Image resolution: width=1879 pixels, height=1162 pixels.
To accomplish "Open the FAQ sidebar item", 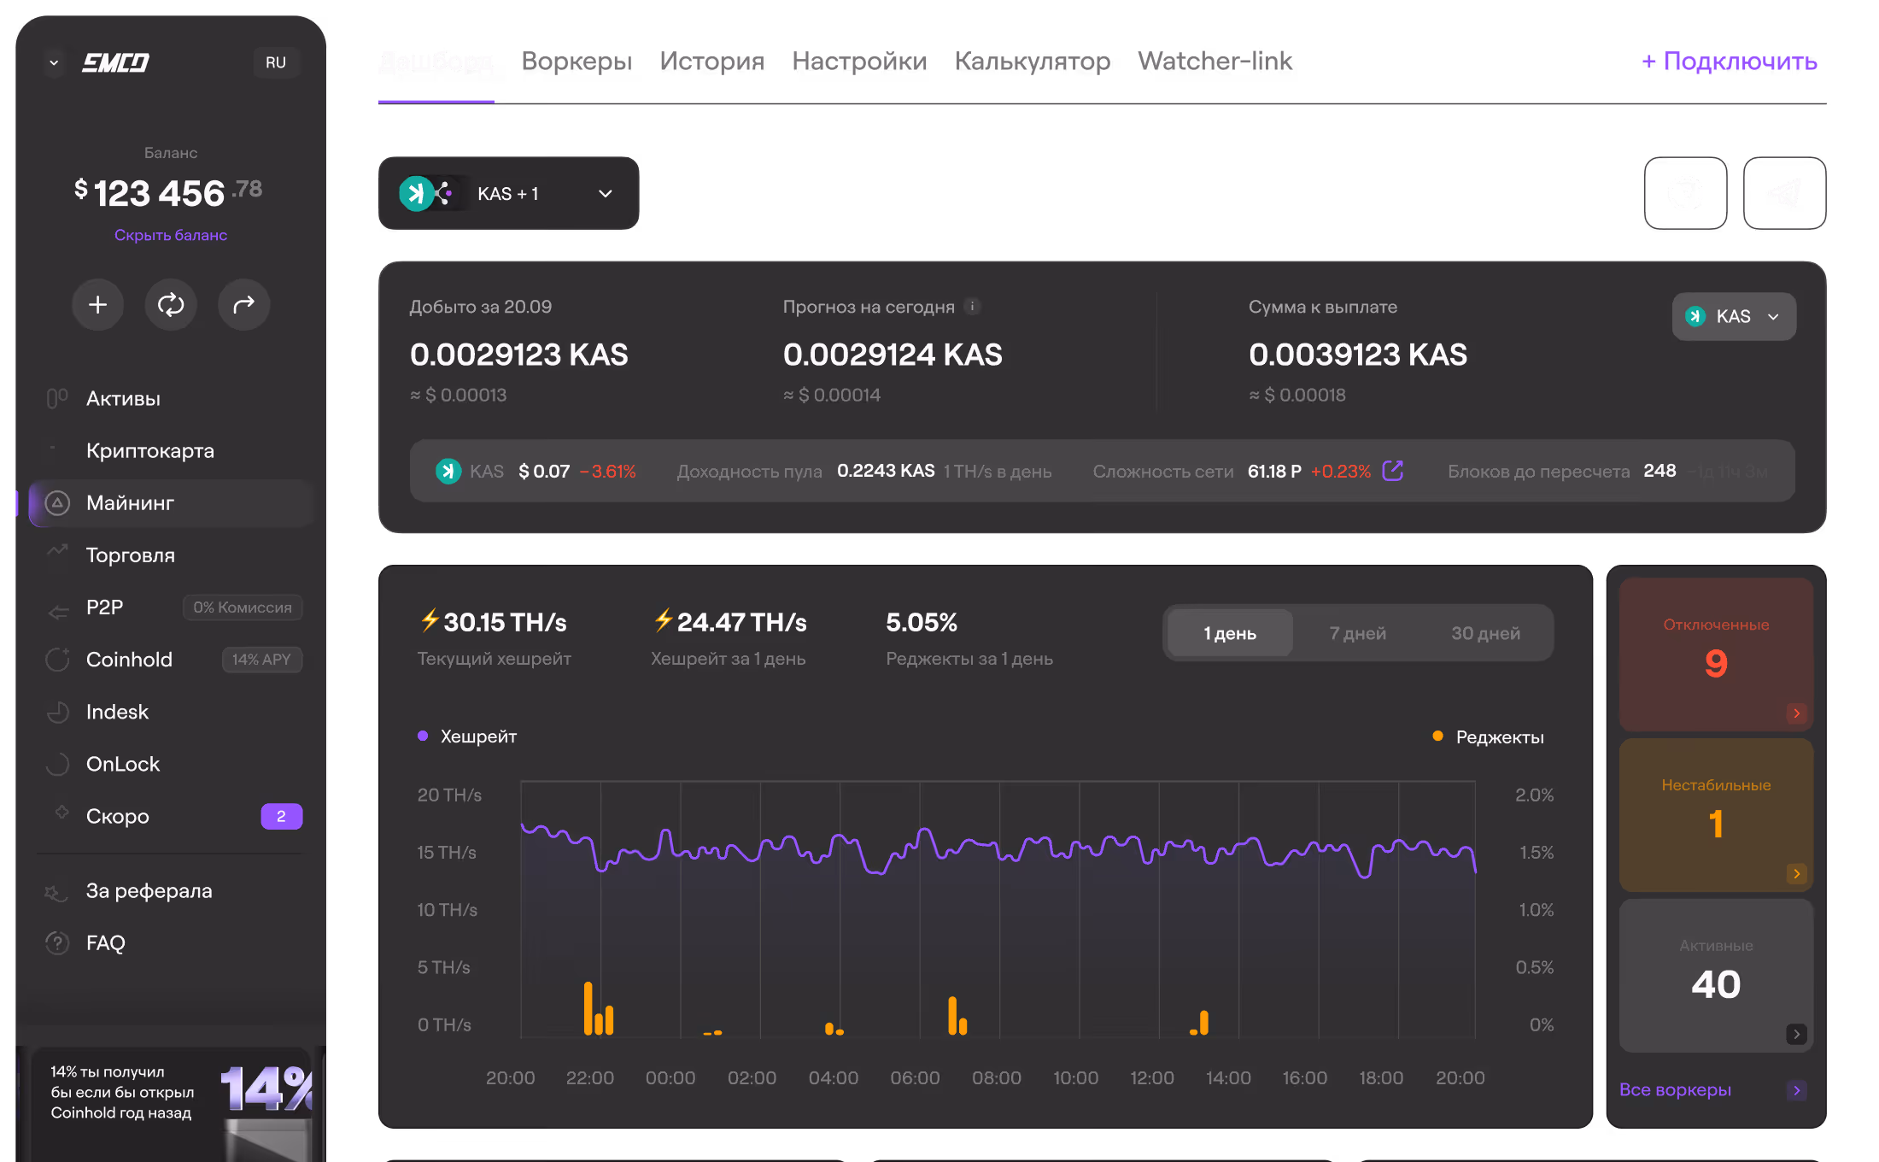I will 171,942.
